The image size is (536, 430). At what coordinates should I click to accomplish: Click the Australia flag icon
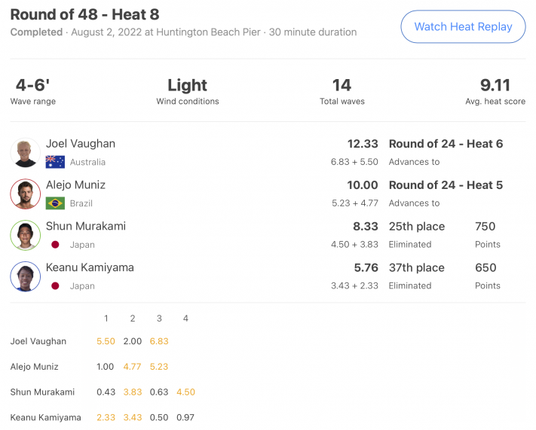point(55,162)
